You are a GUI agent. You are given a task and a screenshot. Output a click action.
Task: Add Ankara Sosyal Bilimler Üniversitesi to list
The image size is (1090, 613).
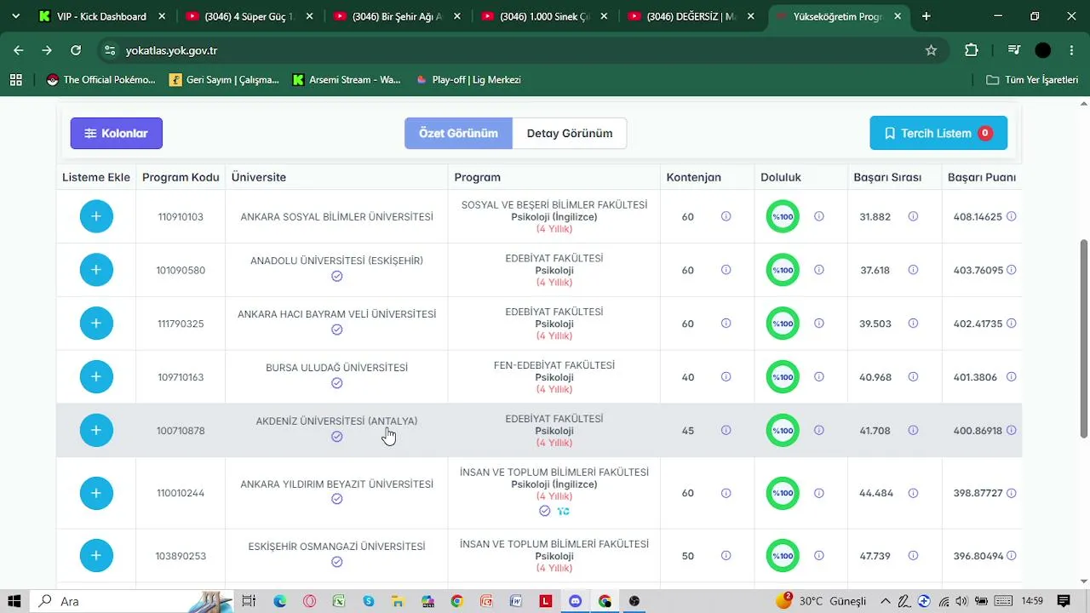click(x=96, y=216)
